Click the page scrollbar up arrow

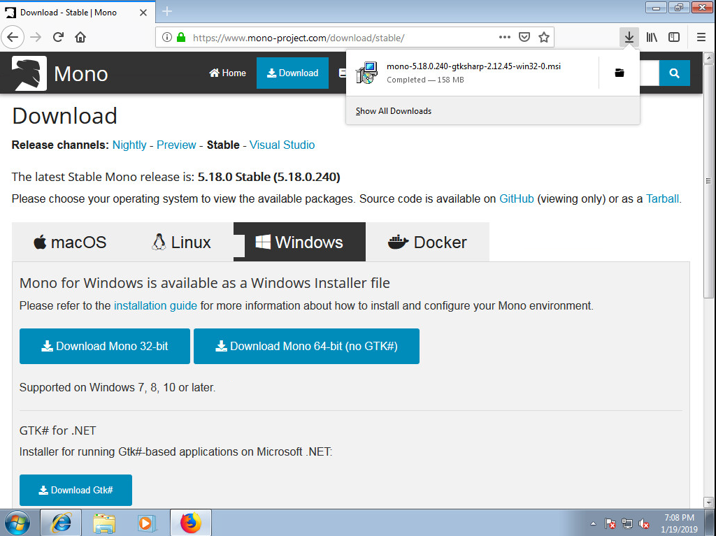click(x=709, y=58)
